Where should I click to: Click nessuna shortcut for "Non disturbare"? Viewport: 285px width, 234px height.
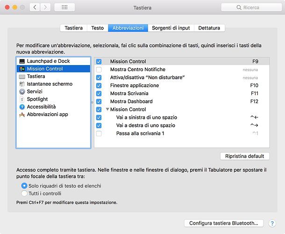250,78
